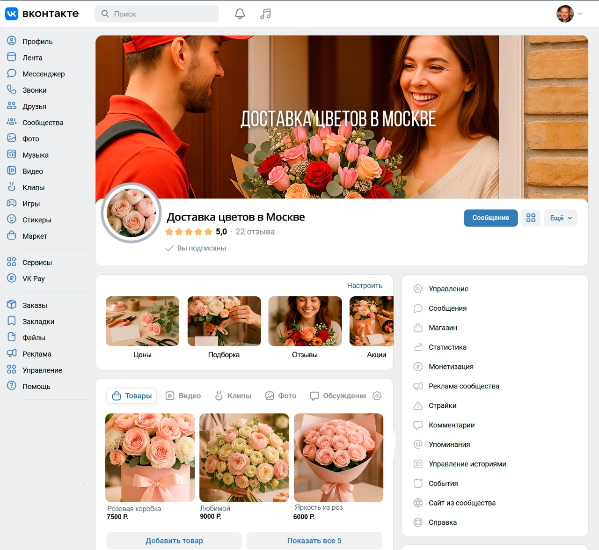Screen dimensions: 599x550
Task: Switch to the Видео tab
Action: click(183, 396)
